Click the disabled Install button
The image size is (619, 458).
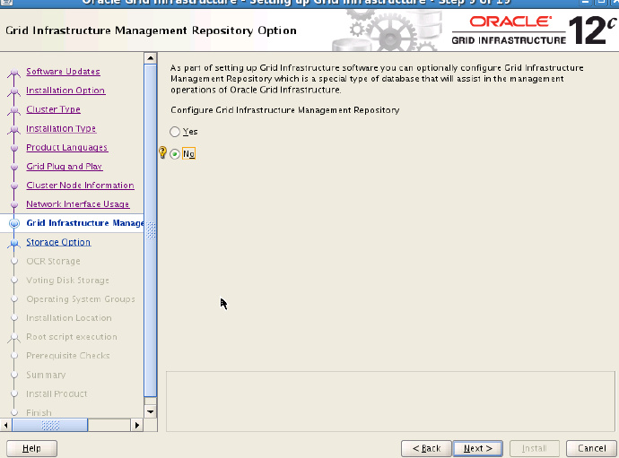[x=535, y=448]
